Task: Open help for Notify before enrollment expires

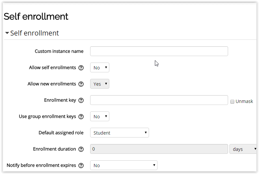Action: pos(81,166)
